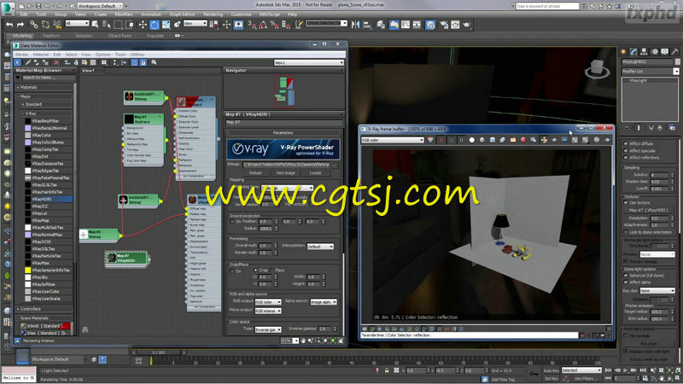
Task: Click the View image button
Action: pyautogui.click(x=285, y=173)
